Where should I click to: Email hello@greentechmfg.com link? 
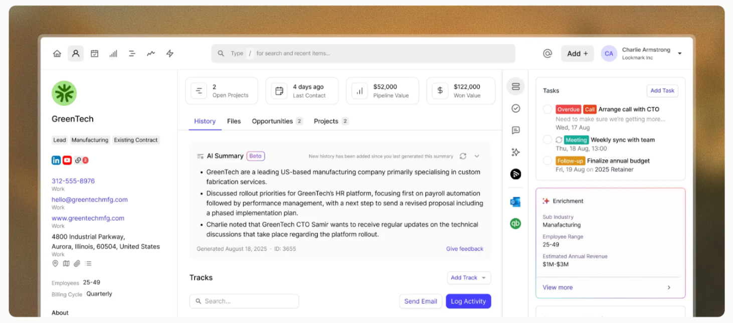(x=90, y=200)
